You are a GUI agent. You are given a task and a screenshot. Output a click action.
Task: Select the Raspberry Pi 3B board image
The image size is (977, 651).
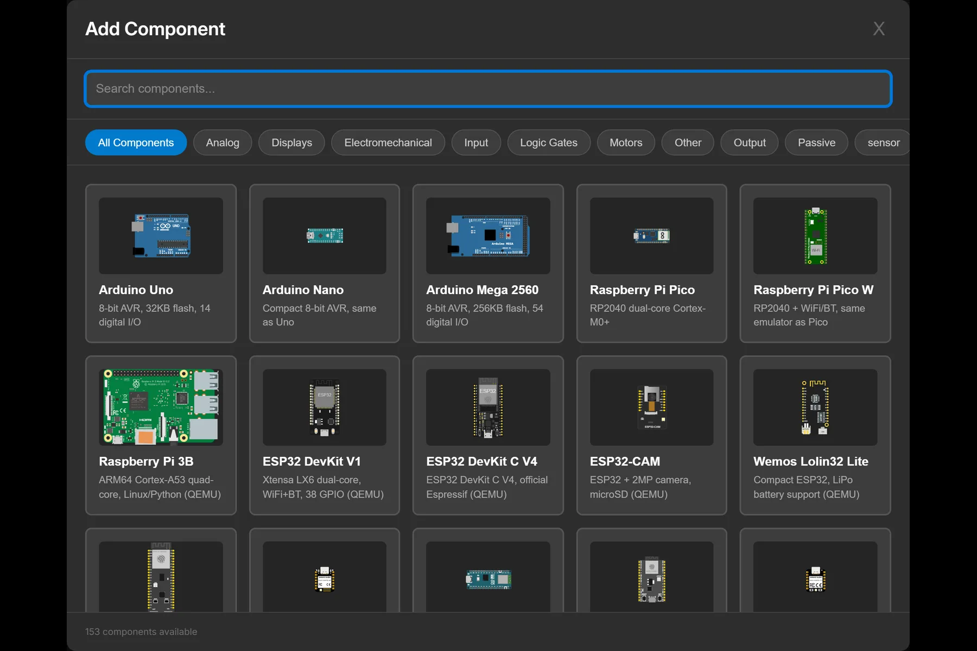[161, 407]
